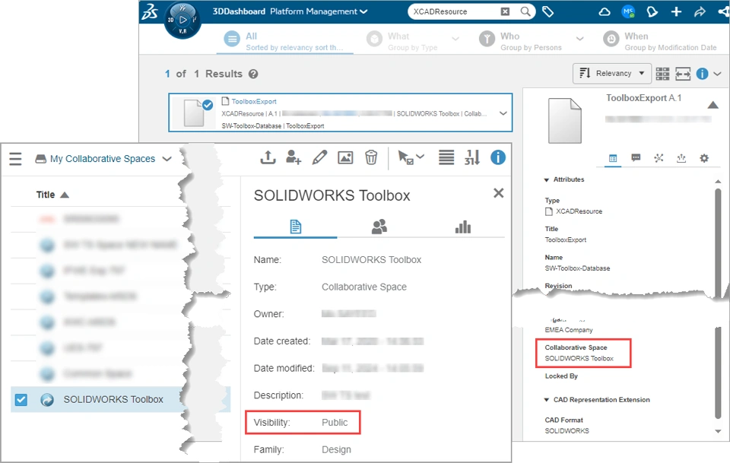This screenshot has height=463, width=730.
Task: Switch to tile view icon
Action: [x=662, y=74]
